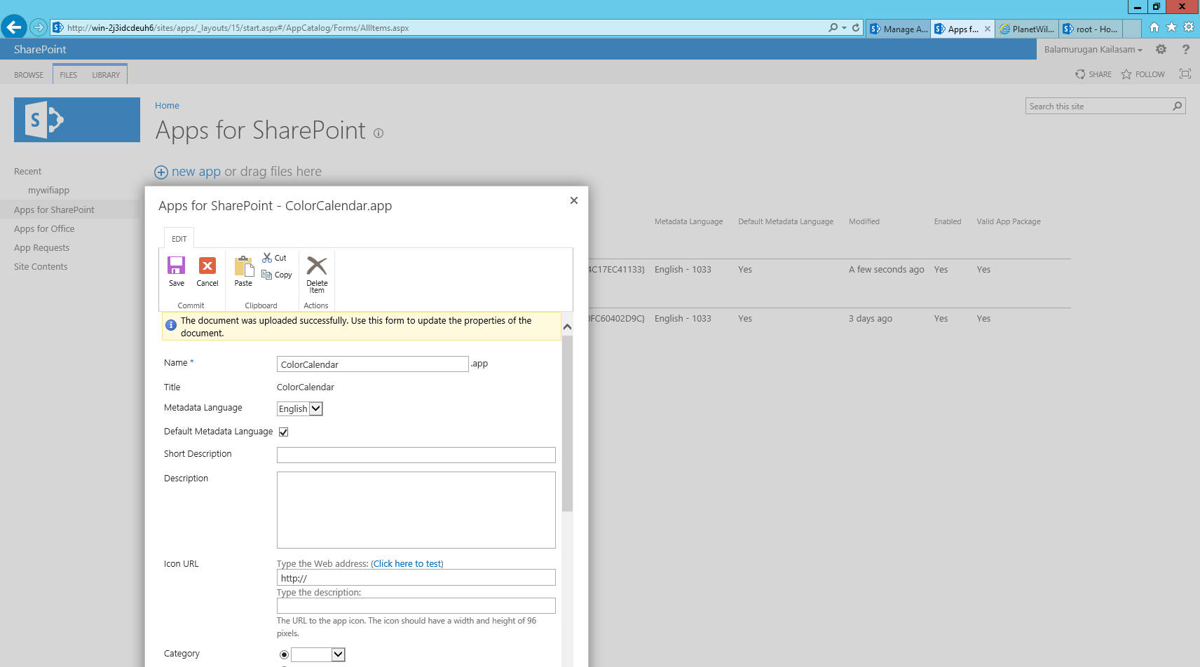Click Icon URL web address field
The width and height of the screenshot is (1200, 667).
(416, 577)
